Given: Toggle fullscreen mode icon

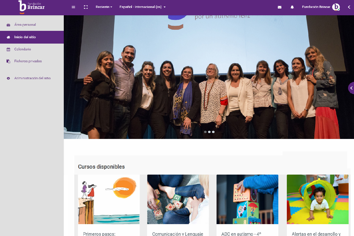Looking at the screenshot, I should tap(86, 7).
